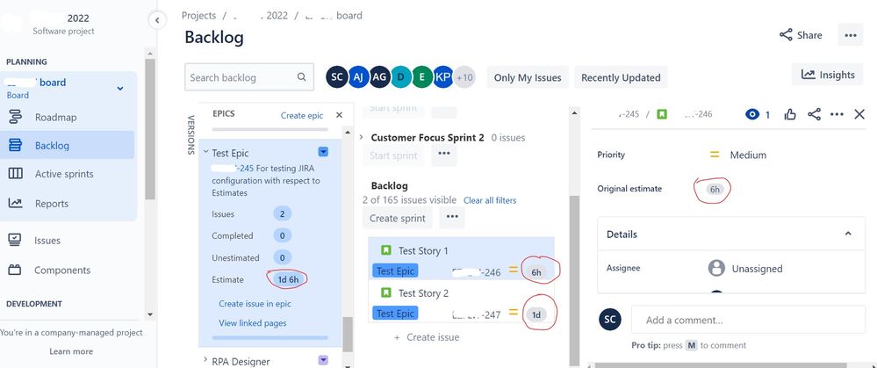Click Create issue in epic link
The height and width of the screenshot is (368, 877).
click(255, 304)
